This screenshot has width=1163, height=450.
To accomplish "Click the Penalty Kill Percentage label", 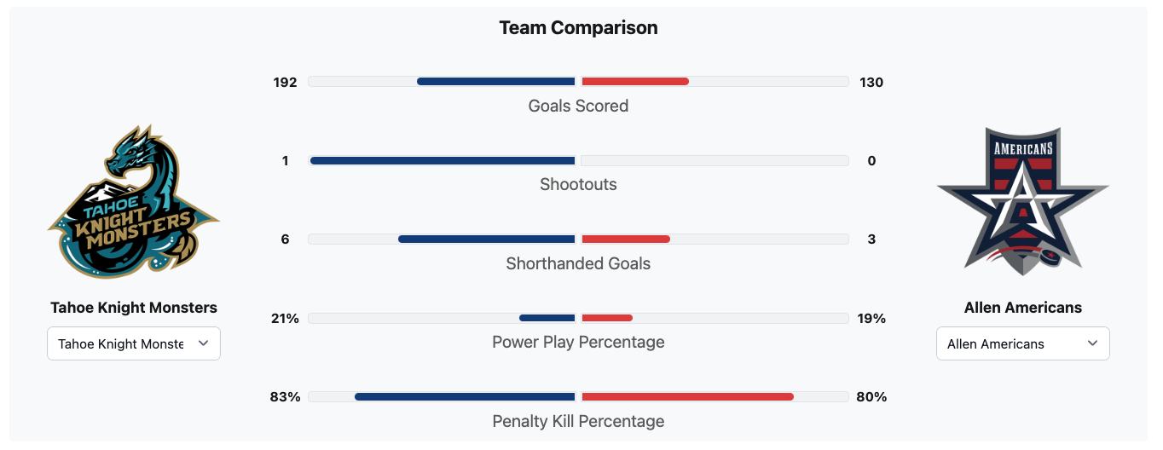I will point(578,421).
